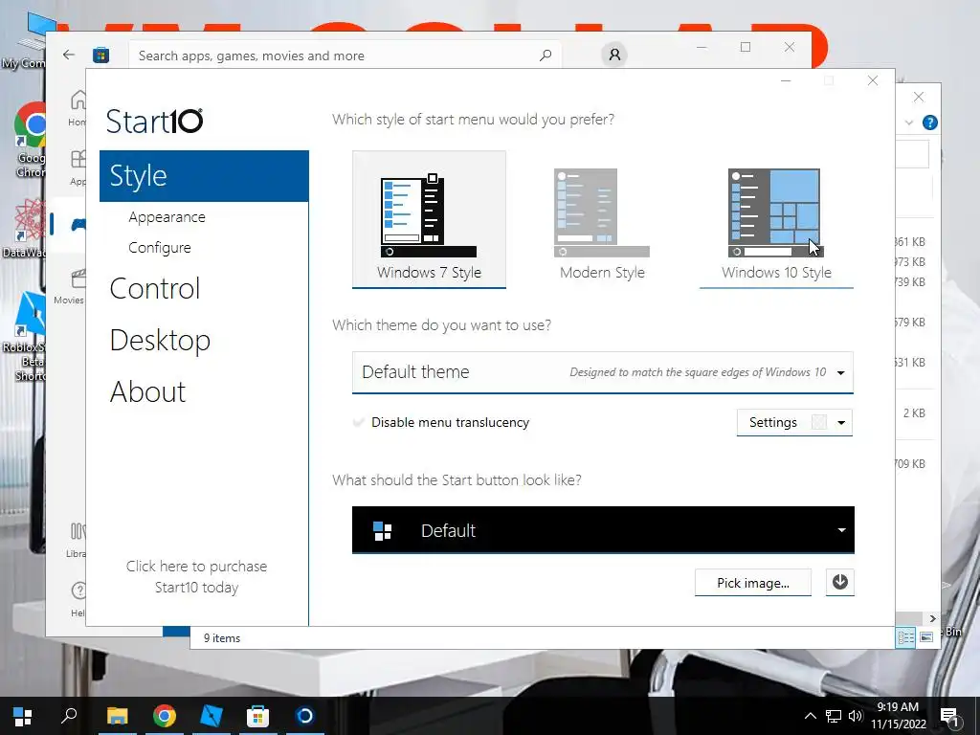Minimize the Start10 window
The width and height of the screenshot is (980, 735).
point(786,80)
